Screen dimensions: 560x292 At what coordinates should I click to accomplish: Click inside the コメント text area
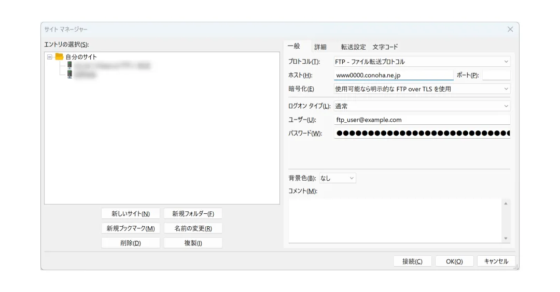click(x=395, y=221)
